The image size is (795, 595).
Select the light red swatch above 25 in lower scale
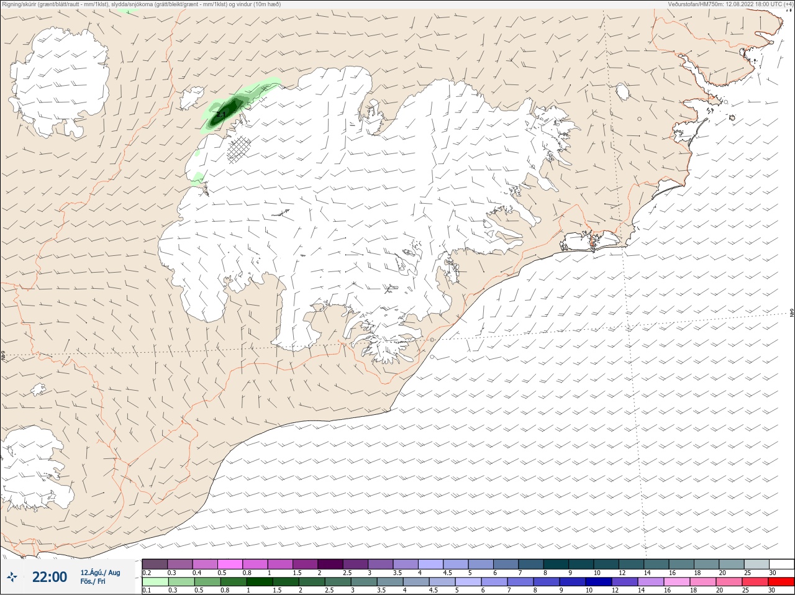point(755,581)
